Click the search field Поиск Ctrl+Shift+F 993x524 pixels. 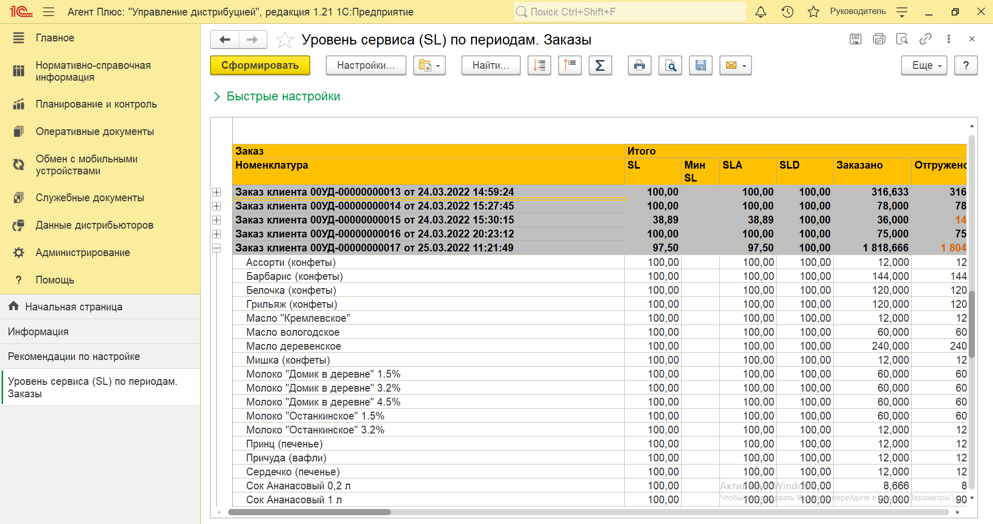(630, 11)
